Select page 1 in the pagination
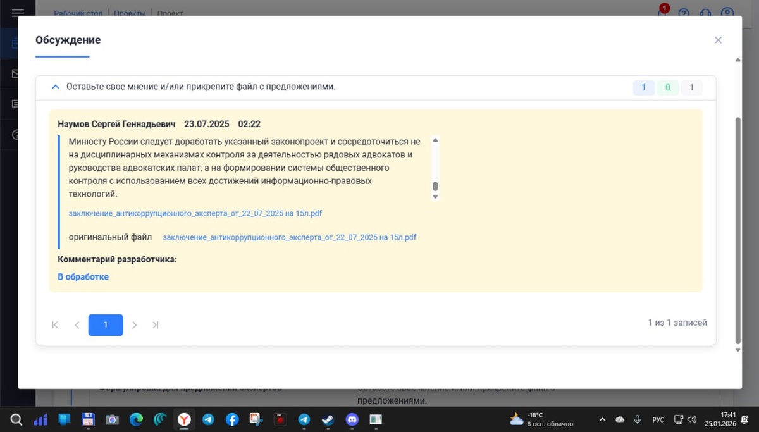Screen dimensions: 759x432 coord(106,324)
